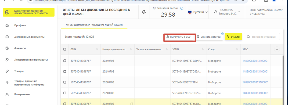288x105 pixels.
Task: Click the page title ОТЧЕТЫ. ЛП БЕЗ ДВИЖЕНИЯ
Action: 97,12
